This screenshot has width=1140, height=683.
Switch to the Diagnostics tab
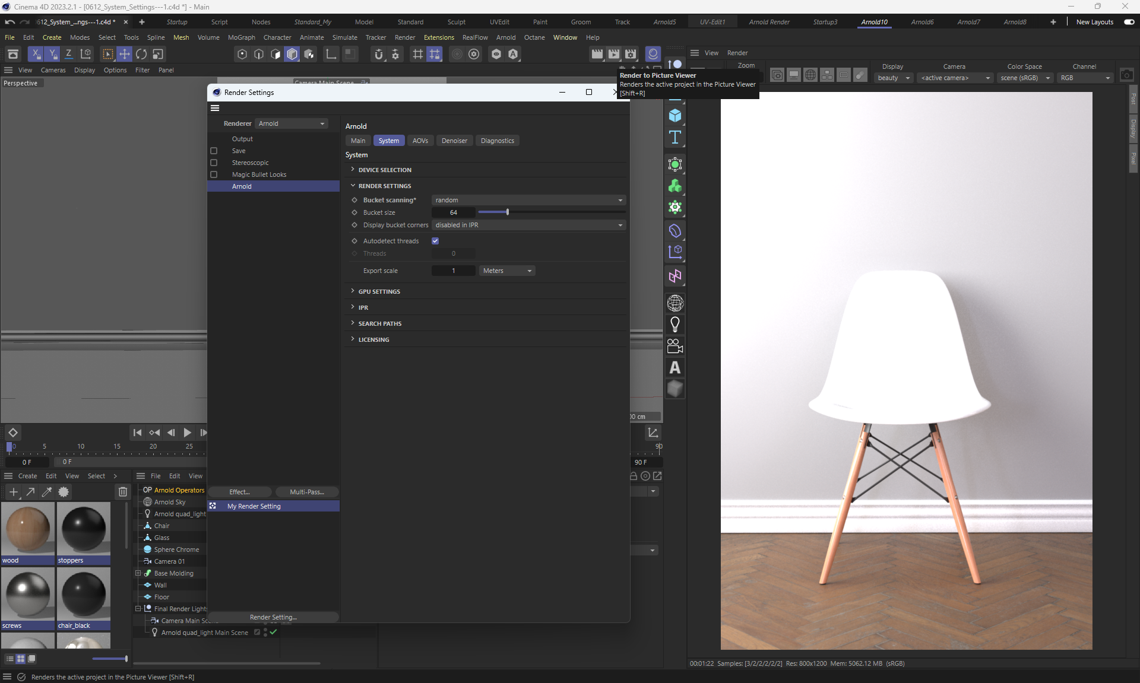click(497, 141)
